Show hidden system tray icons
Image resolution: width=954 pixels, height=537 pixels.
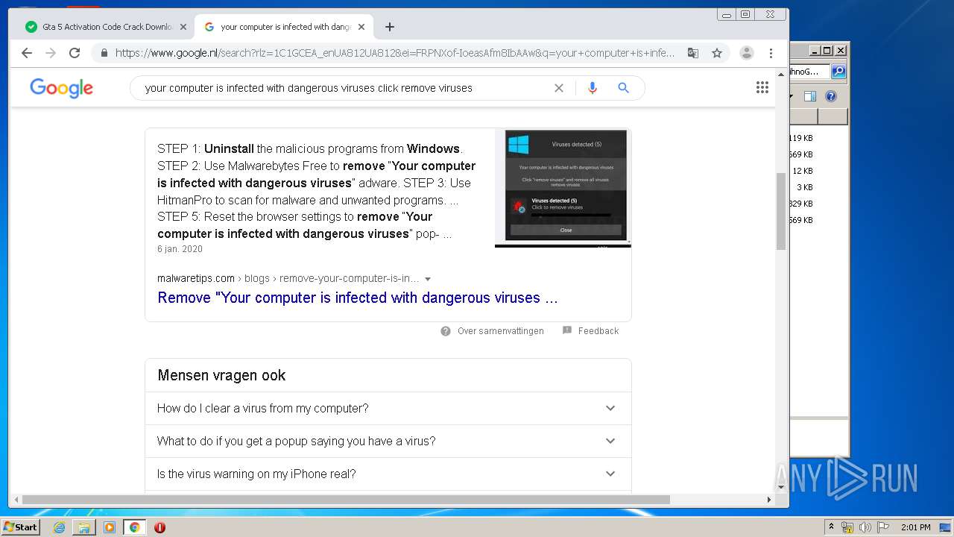(831, 527)
